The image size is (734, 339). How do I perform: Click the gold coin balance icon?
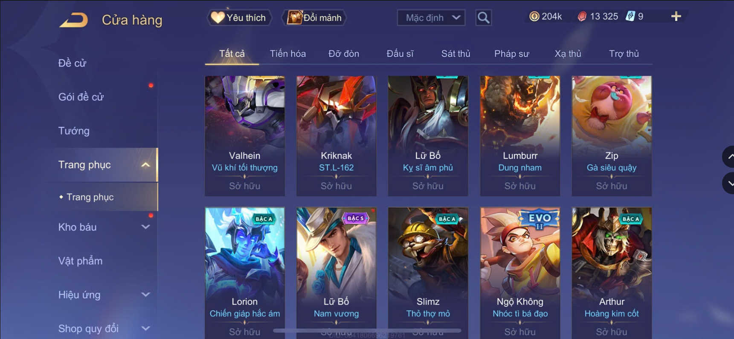click(534, 17)
